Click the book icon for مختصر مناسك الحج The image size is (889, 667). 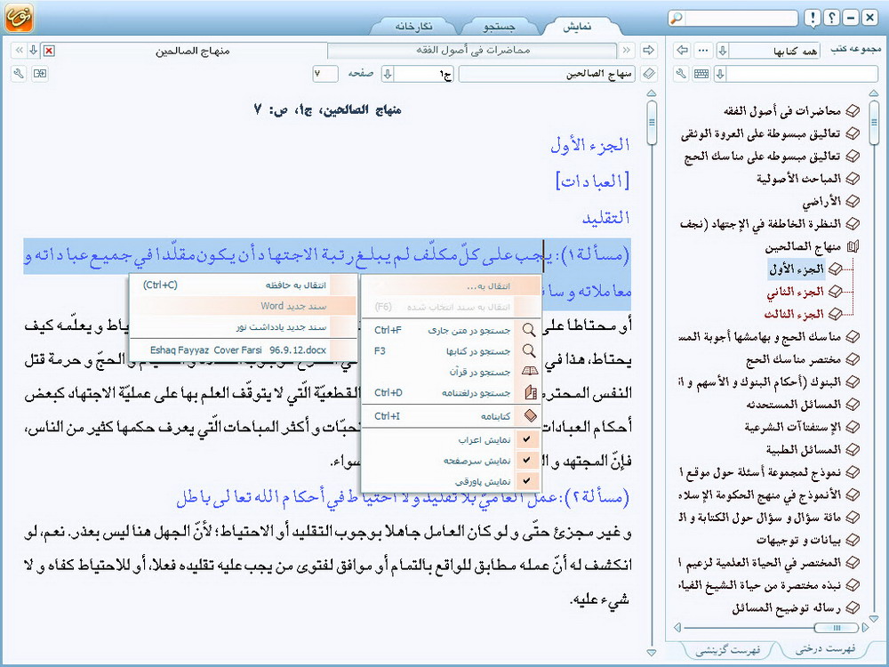853,359
